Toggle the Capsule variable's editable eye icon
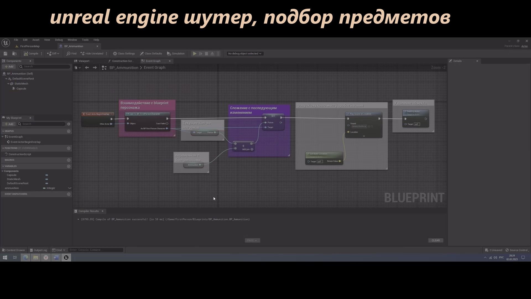The height and width of the screenshot is (299, 531). pyautogui.click(x=46, y=175)
